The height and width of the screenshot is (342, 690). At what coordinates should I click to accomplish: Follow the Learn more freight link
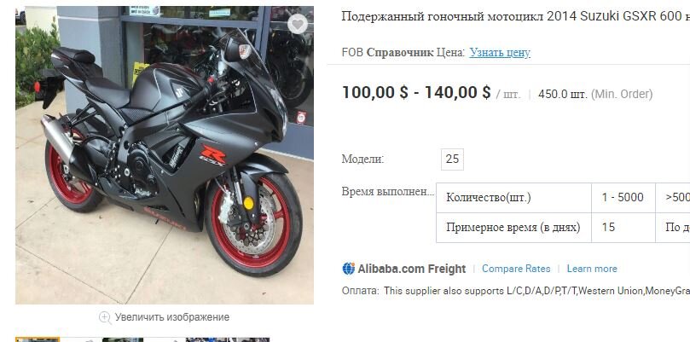(592, 269)
